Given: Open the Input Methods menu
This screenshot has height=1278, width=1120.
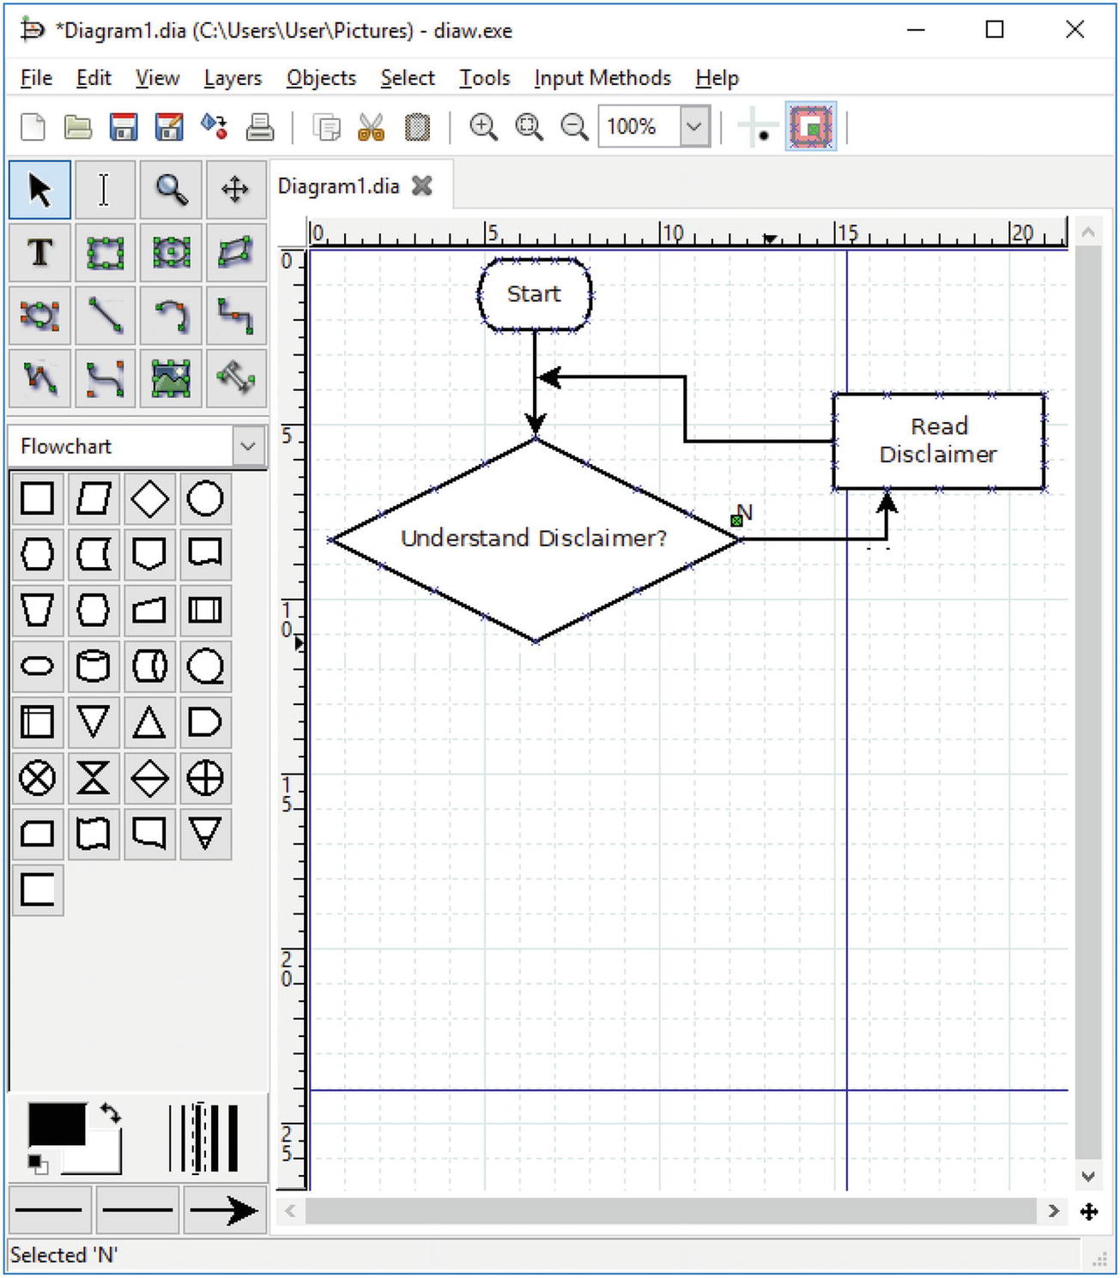Looking at the screenshot, I should click(602, 78).
